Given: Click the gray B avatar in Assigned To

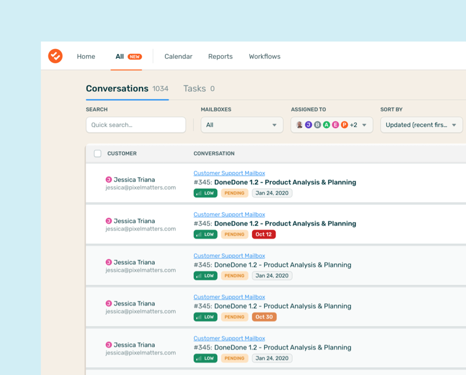Looking at the screenshot, I should [318, 125].
